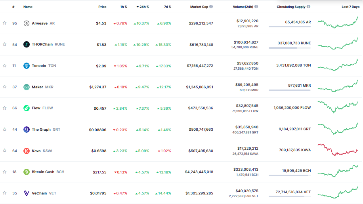This screenshot has height=204, width=363.
Task: Click Bitcoin Cash supply progress bar
Action: click(x=290, y=175)
